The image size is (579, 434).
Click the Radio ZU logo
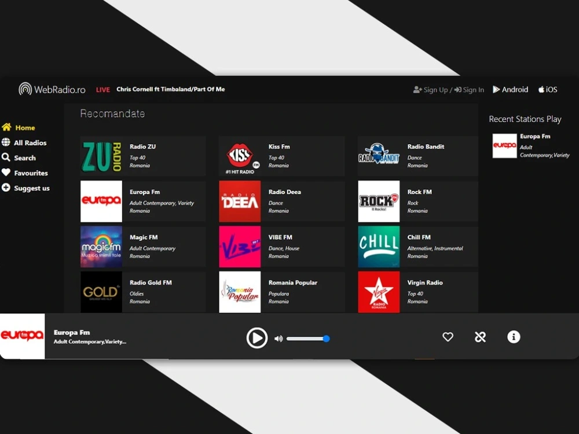point(101,156)
